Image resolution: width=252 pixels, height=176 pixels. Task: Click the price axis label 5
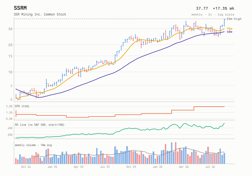(x=11, y=99)
